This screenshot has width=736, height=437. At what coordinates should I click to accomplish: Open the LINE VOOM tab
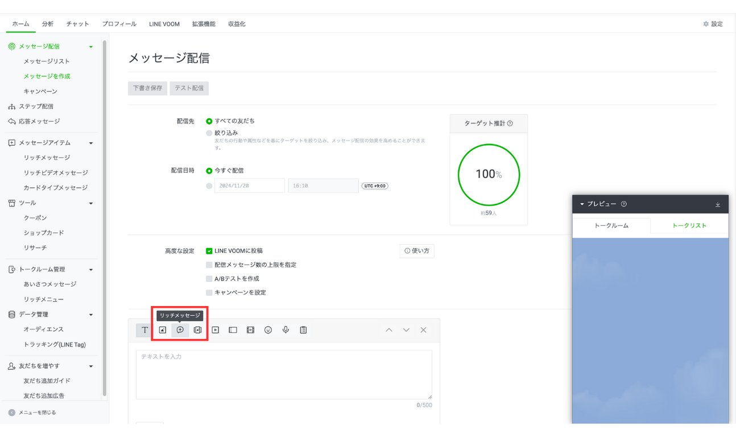[x=164, y=24]
